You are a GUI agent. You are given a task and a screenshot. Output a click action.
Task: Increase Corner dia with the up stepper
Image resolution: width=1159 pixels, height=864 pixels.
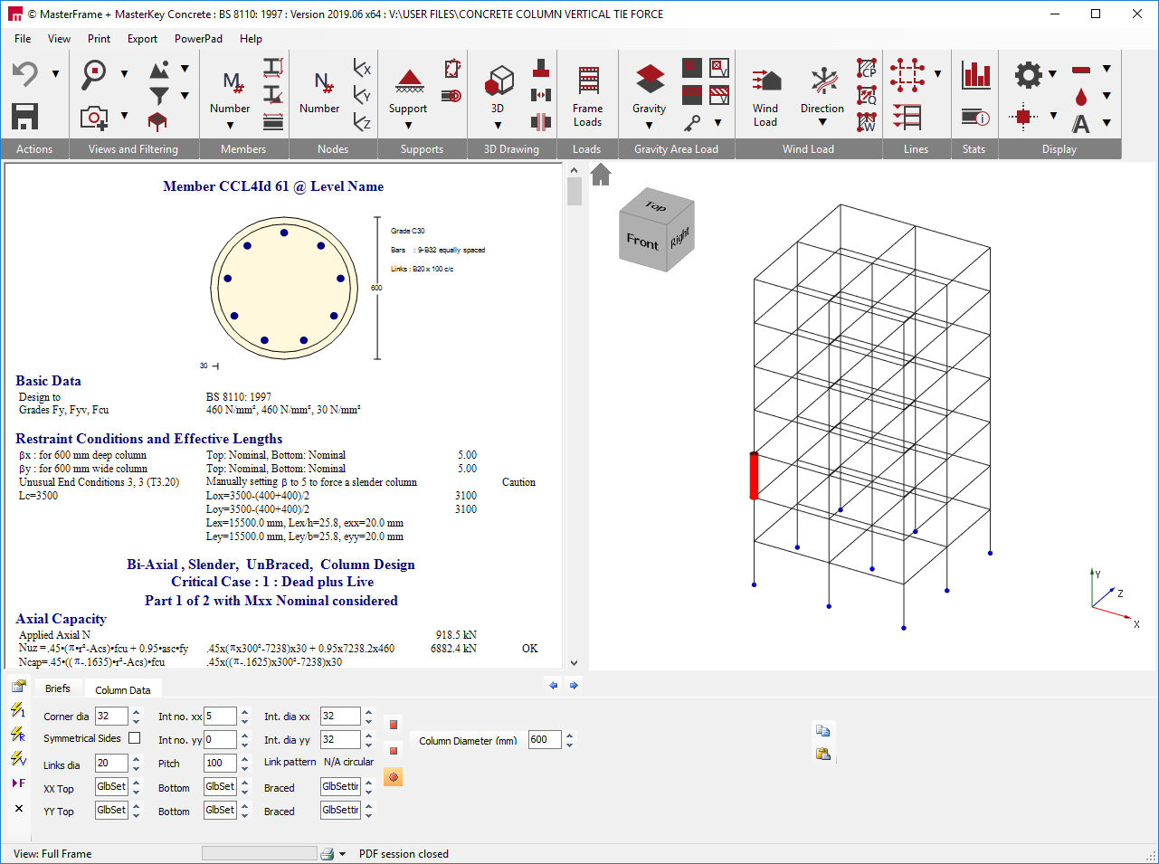pos(138,711)
